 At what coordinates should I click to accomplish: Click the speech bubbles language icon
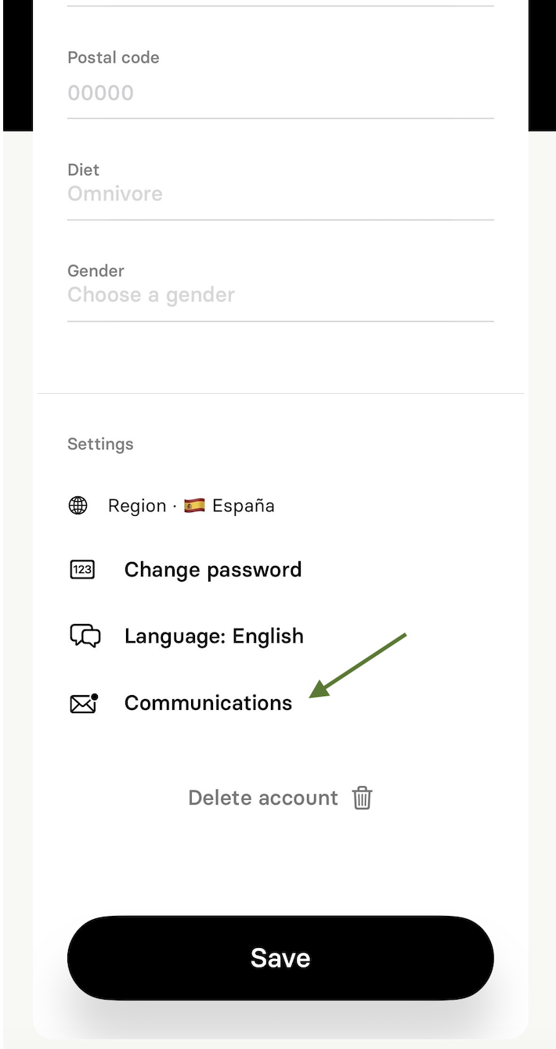point(85,636)
